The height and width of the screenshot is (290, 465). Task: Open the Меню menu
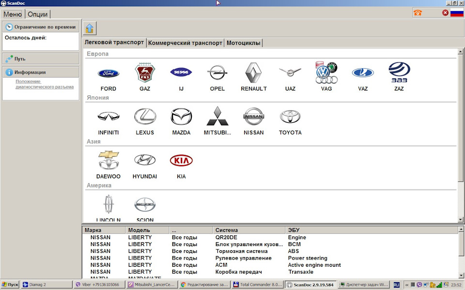point(13,14)
